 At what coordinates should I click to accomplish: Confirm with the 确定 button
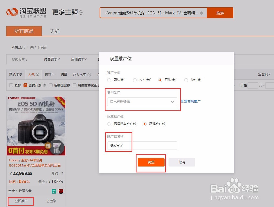click(x=151, y=162)
